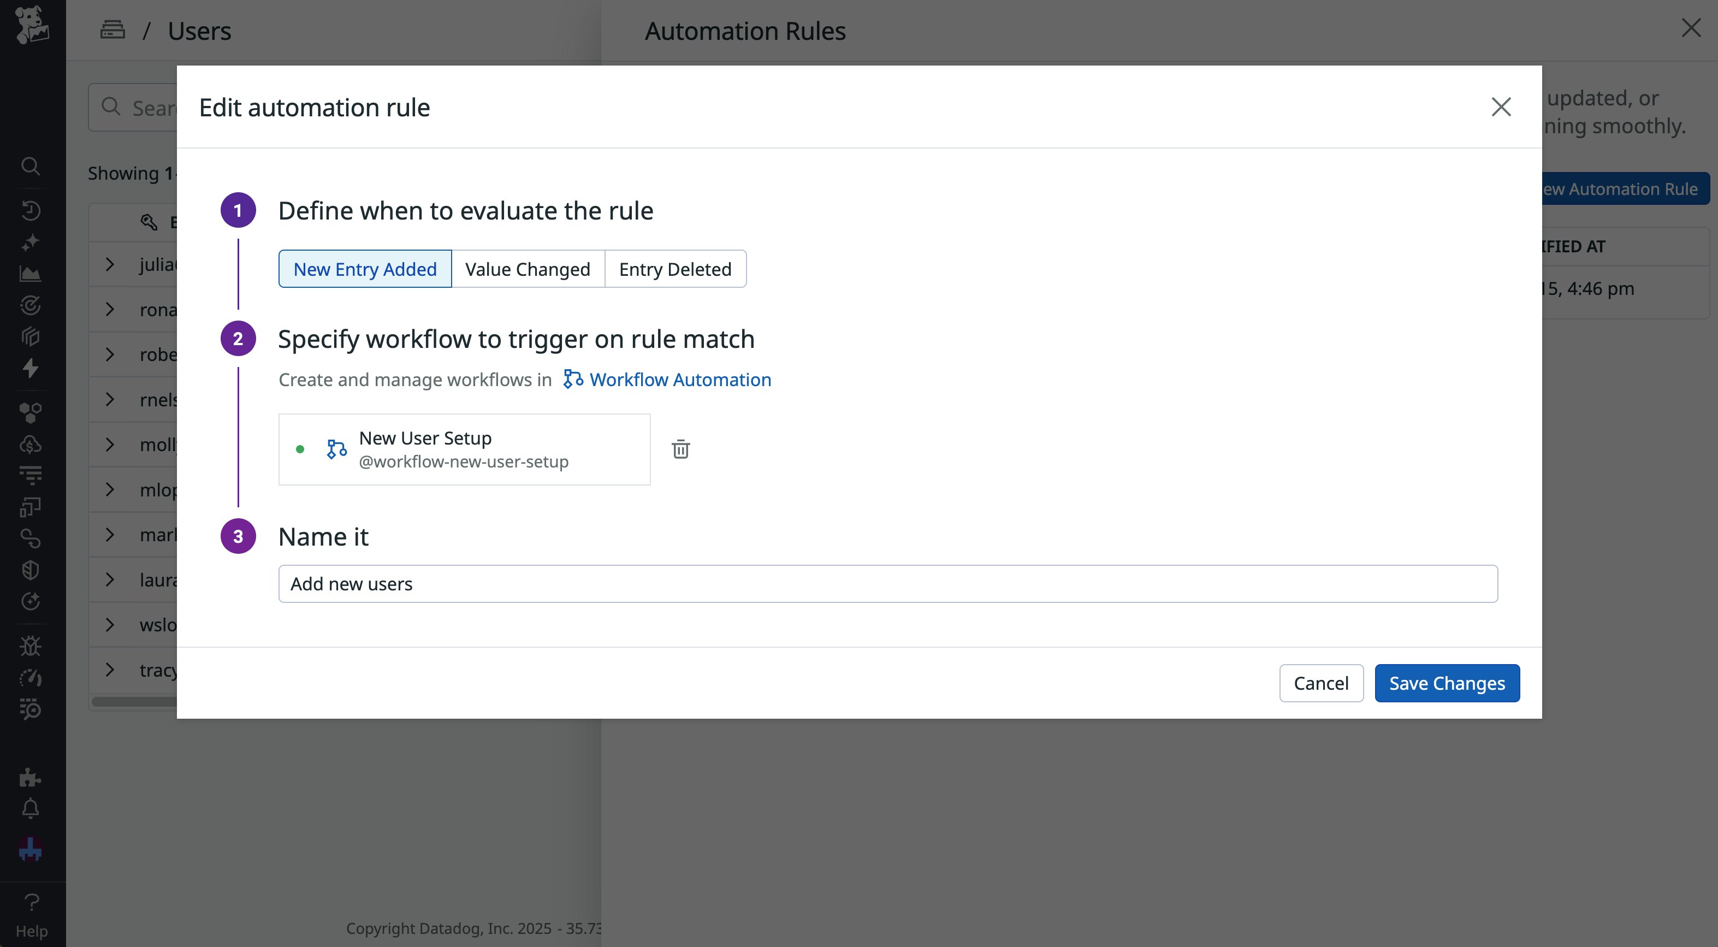
Task: Open the bug tracking icon in sidebar
Action: coord(31,646)
